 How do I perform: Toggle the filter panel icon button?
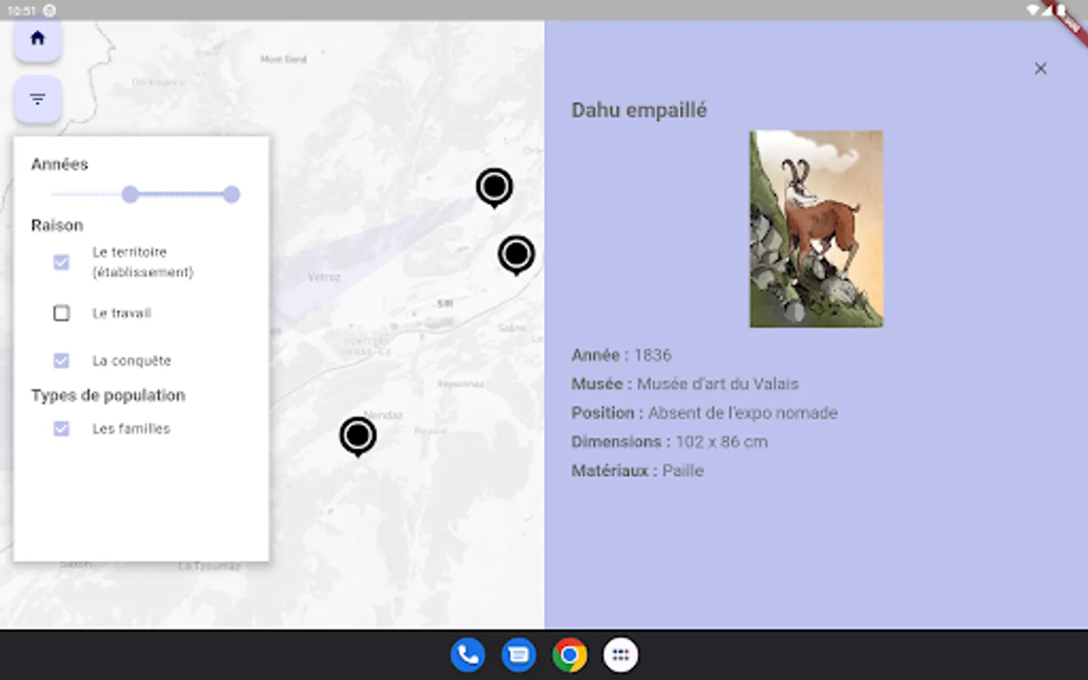(37, 99)
